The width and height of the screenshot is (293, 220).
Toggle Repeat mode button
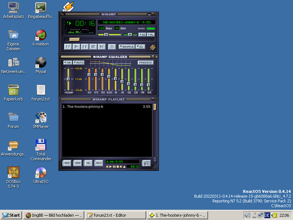point(141,47)
